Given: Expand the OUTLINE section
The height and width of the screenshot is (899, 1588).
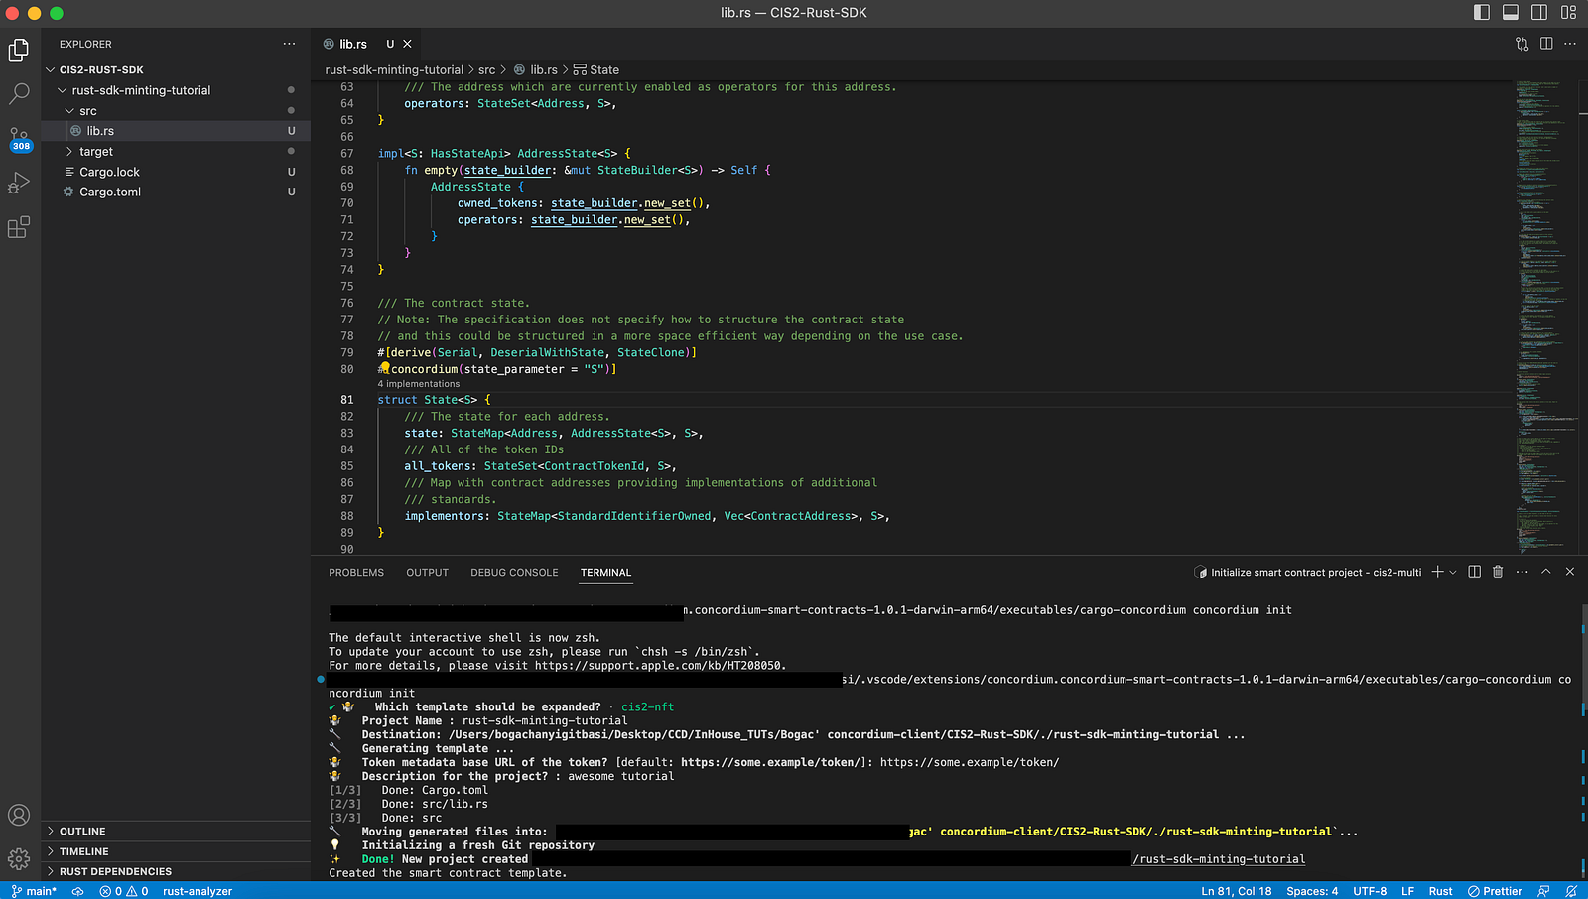Looking at the screenshot, I should (176, 832).
